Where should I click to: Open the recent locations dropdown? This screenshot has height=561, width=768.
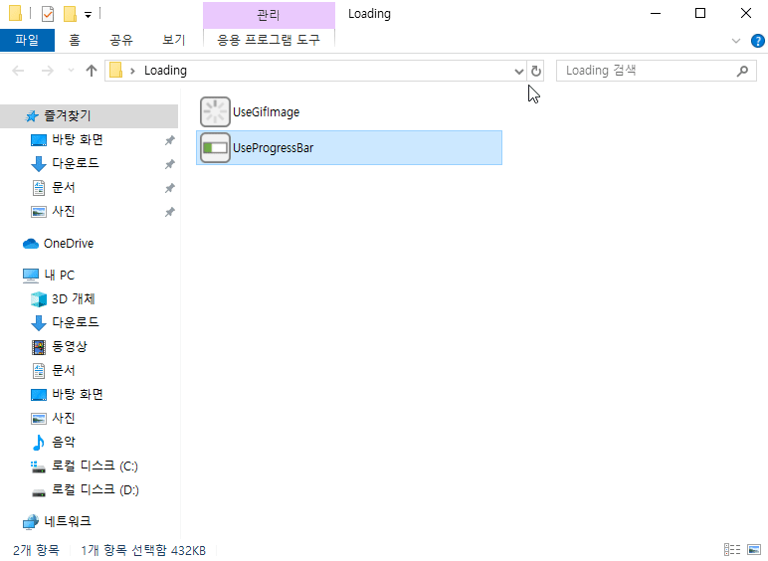(71, 71)
